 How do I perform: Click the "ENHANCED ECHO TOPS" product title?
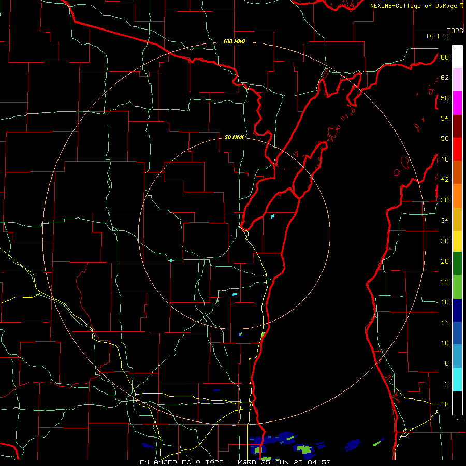click(x=182, y=462)
